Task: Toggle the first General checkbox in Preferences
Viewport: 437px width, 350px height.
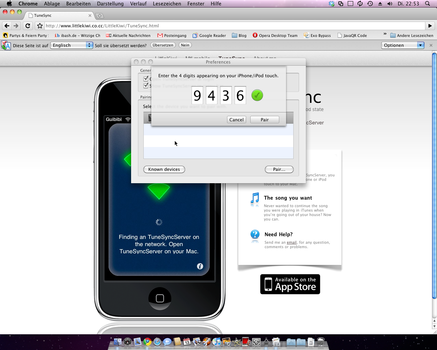Action: tap(146, 79)
